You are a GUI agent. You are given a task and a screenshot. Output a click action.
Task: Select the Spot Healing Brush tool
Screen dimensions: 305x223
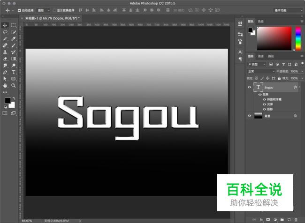5,45
